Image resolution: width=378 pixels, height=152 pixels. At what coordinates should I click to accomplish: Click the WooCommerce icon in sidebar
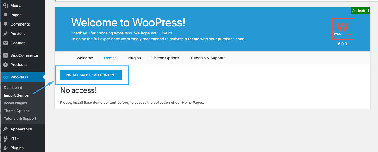[6, 55]
